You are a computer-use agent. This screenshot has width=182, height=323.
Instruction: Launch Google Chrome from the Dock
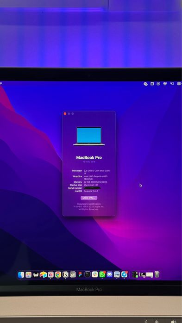pyautogui.click(x=58, y=274)
